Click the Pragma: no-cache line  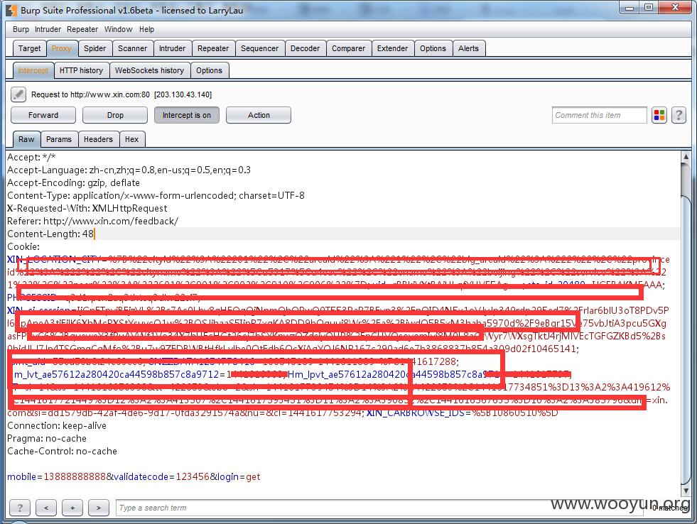click(x=47, y=438)
